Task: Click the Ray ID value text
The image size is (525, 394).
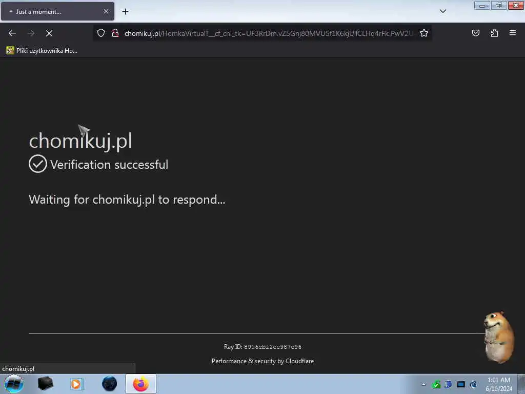Action: pyautogui.click(x=273, y=347)
